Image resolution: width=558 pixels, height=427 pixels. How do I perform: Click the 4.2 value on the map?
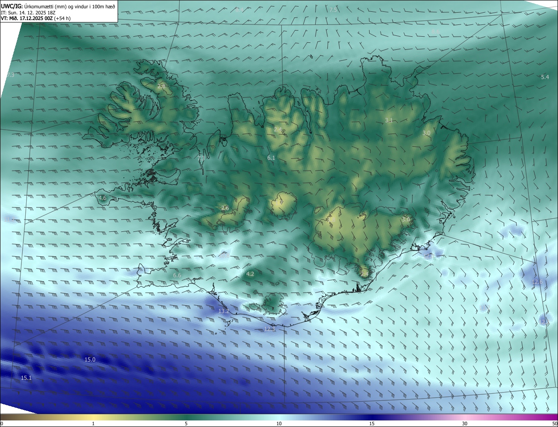point(250,274)
